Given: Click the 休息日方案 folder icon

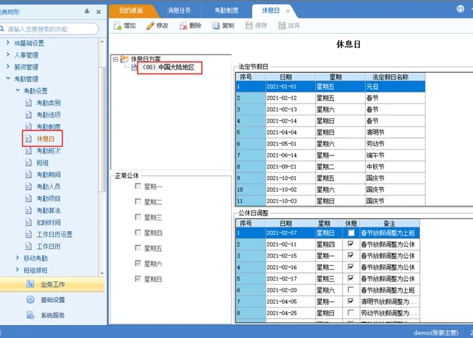Looking at the screenshot, I should [x=124, y=59].
